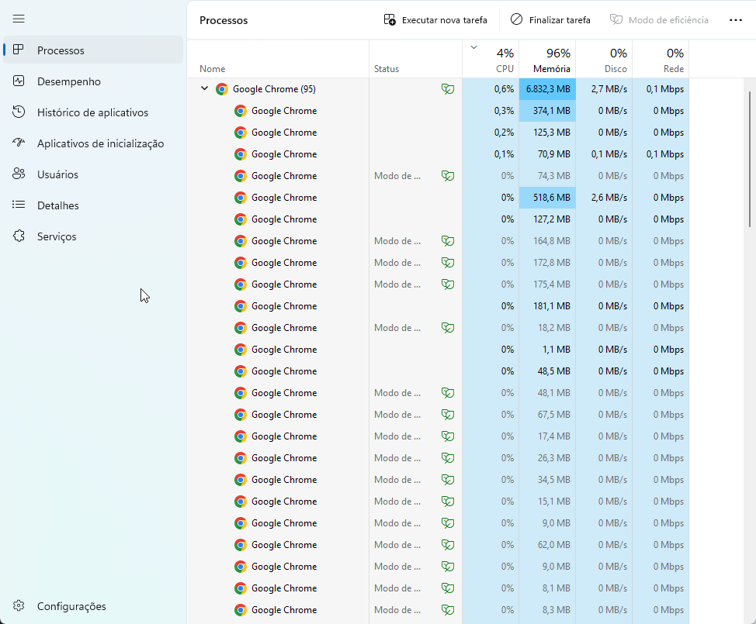Viewport: 756px width, 624px height.
Task: Click the vertical scrollbar of the process list
Action: pyautogui.click(x=749, y=159)
